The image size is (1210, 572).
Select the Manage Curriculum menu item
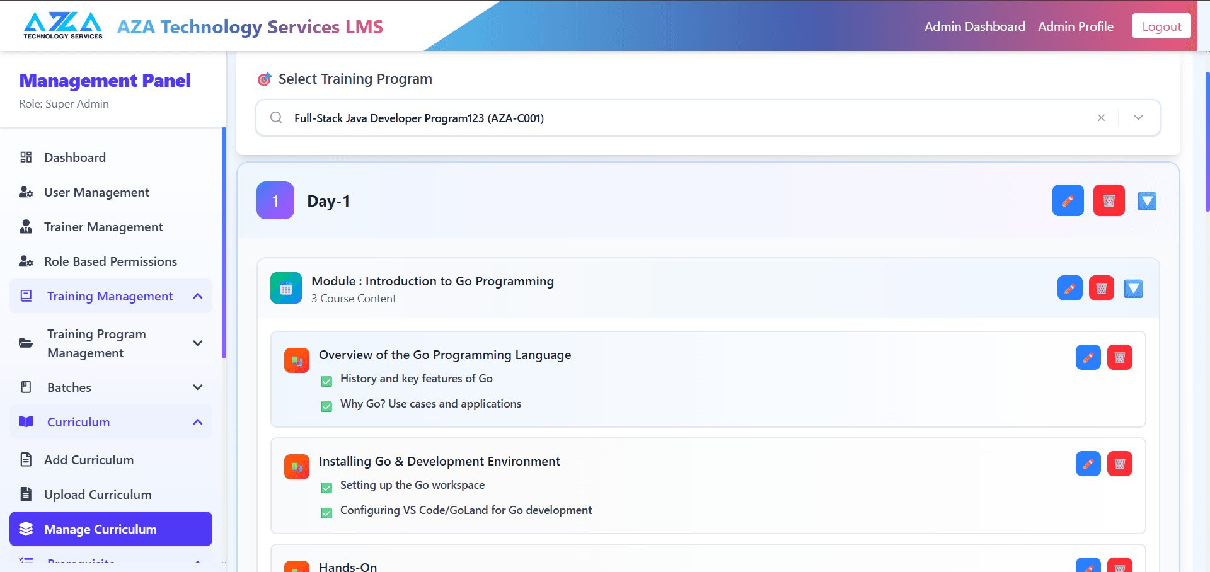tap(111, 529)
